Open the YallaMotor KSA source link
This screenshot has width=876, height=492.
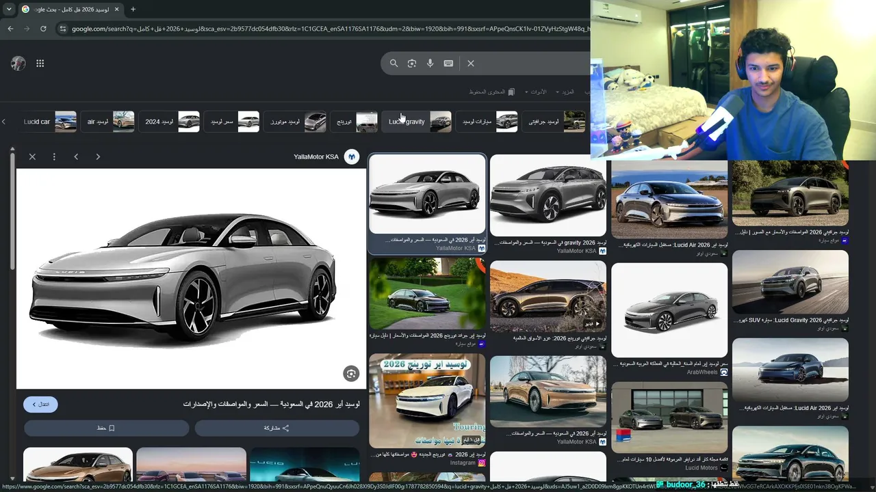tap(316, 157)
